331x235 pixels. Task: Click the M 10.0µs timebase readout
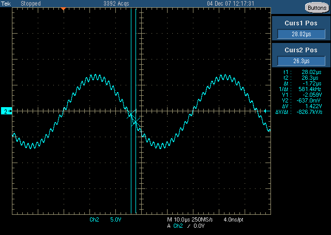(x=179, y=220)
